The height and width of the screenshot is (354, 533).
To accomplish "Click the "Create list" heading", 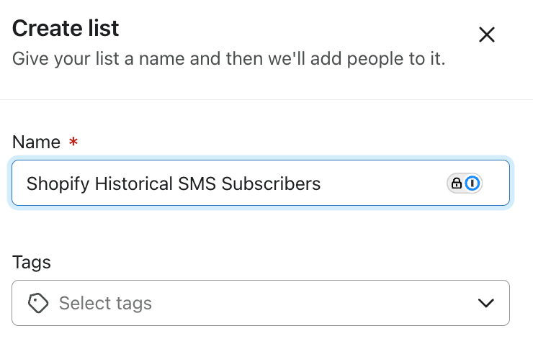I will pos(66,28).
